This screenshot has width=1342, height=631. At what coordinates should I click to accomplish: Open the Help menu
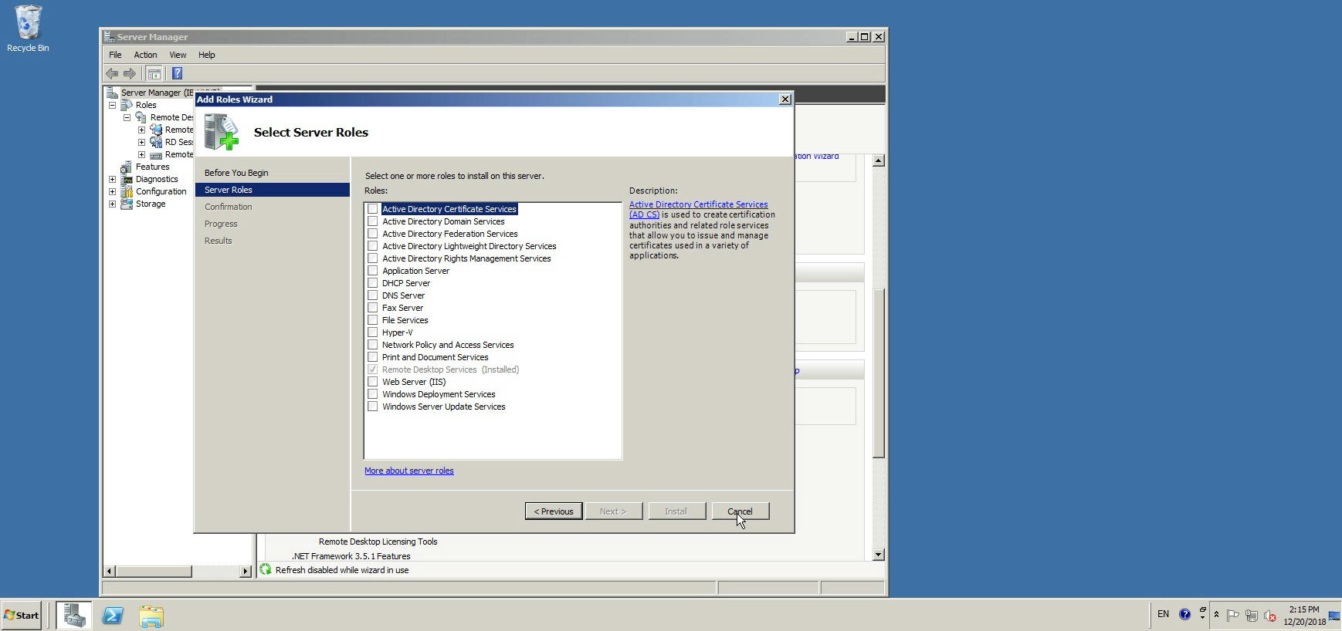(x=206, y=55)
